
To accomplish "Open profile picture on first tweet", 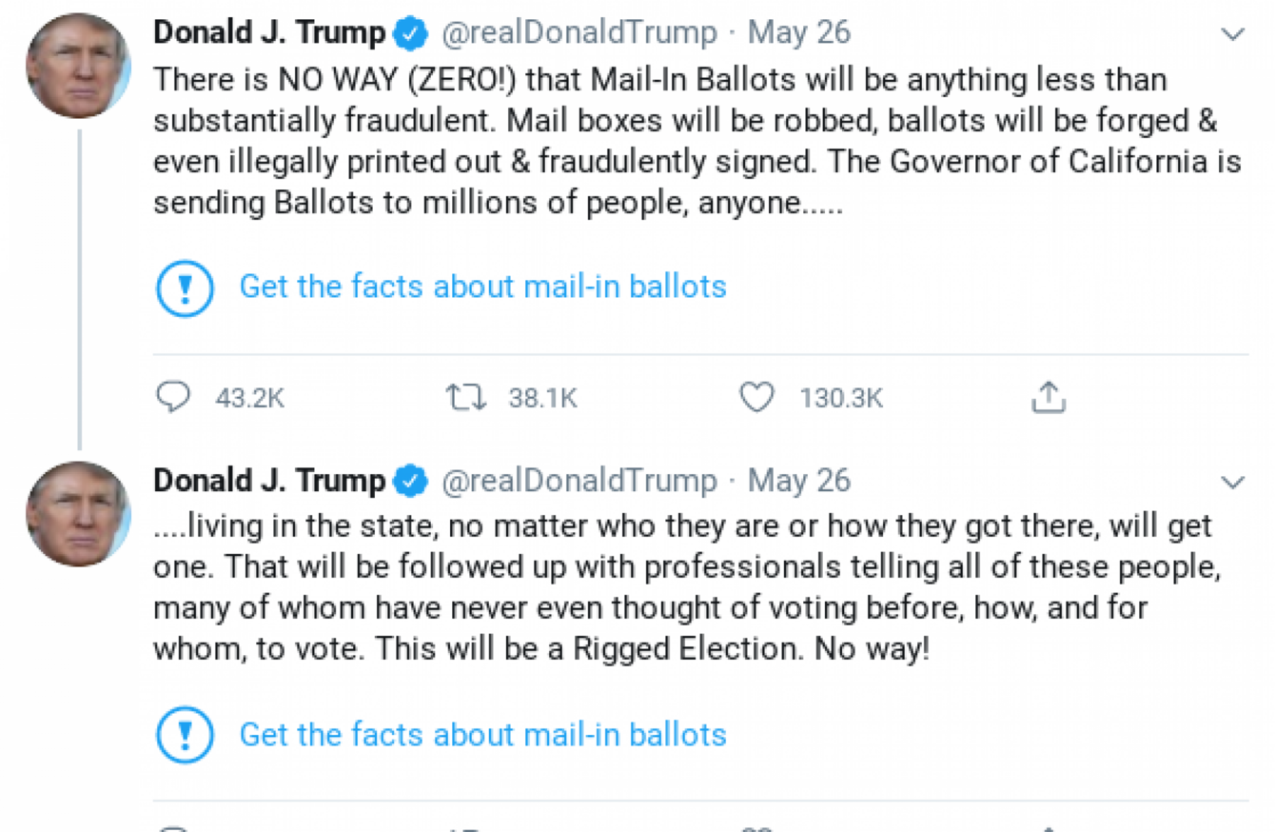I will point(78,67).
